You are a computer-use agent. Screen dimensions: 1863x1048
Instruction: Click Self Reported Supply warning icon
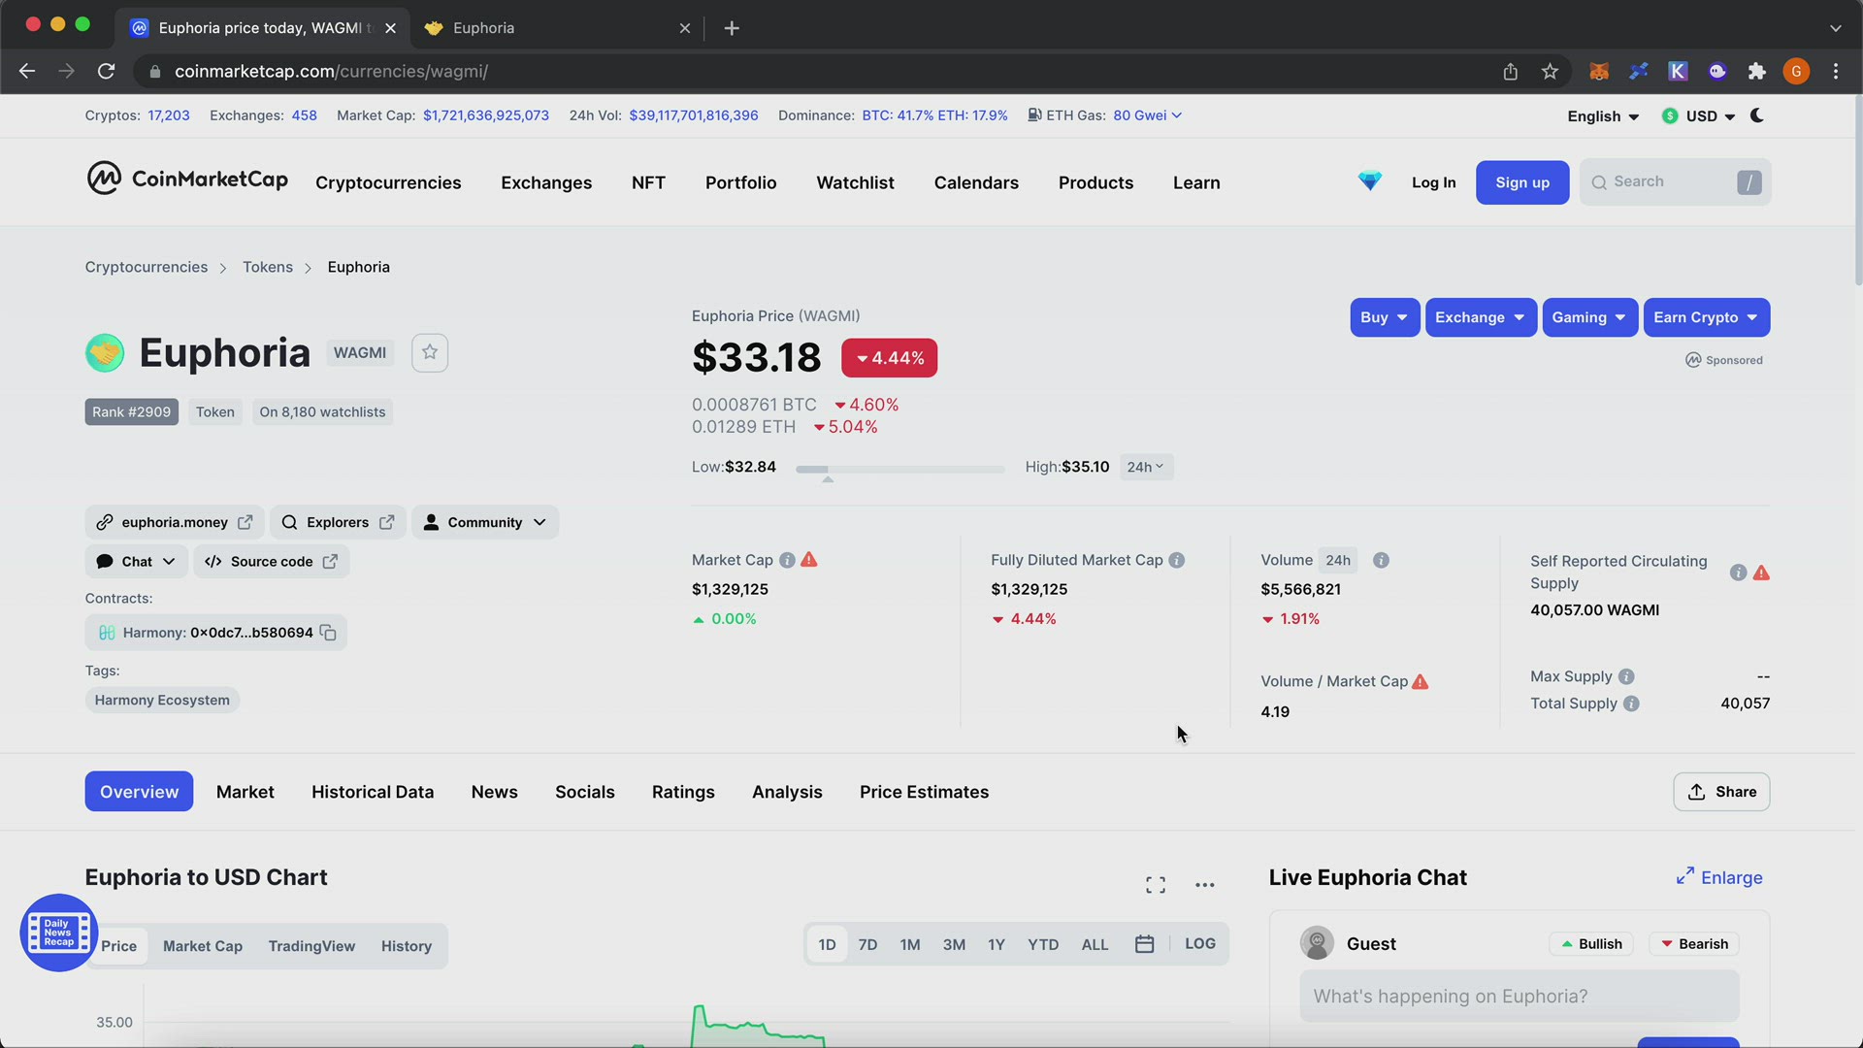click(x=1761, y=573)
